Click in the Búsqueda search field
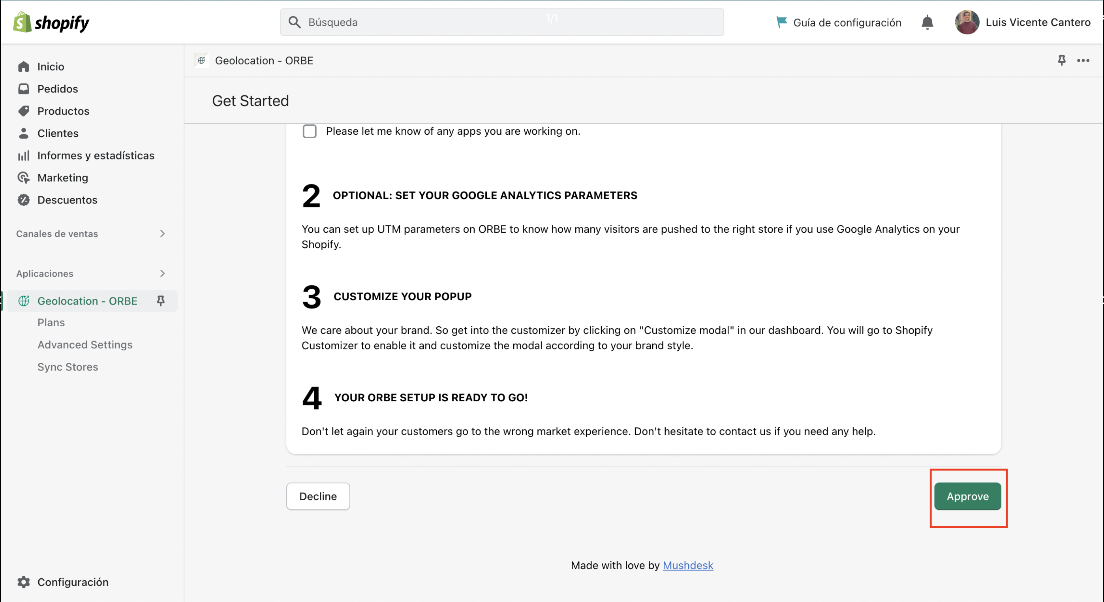 click(502, 22)
